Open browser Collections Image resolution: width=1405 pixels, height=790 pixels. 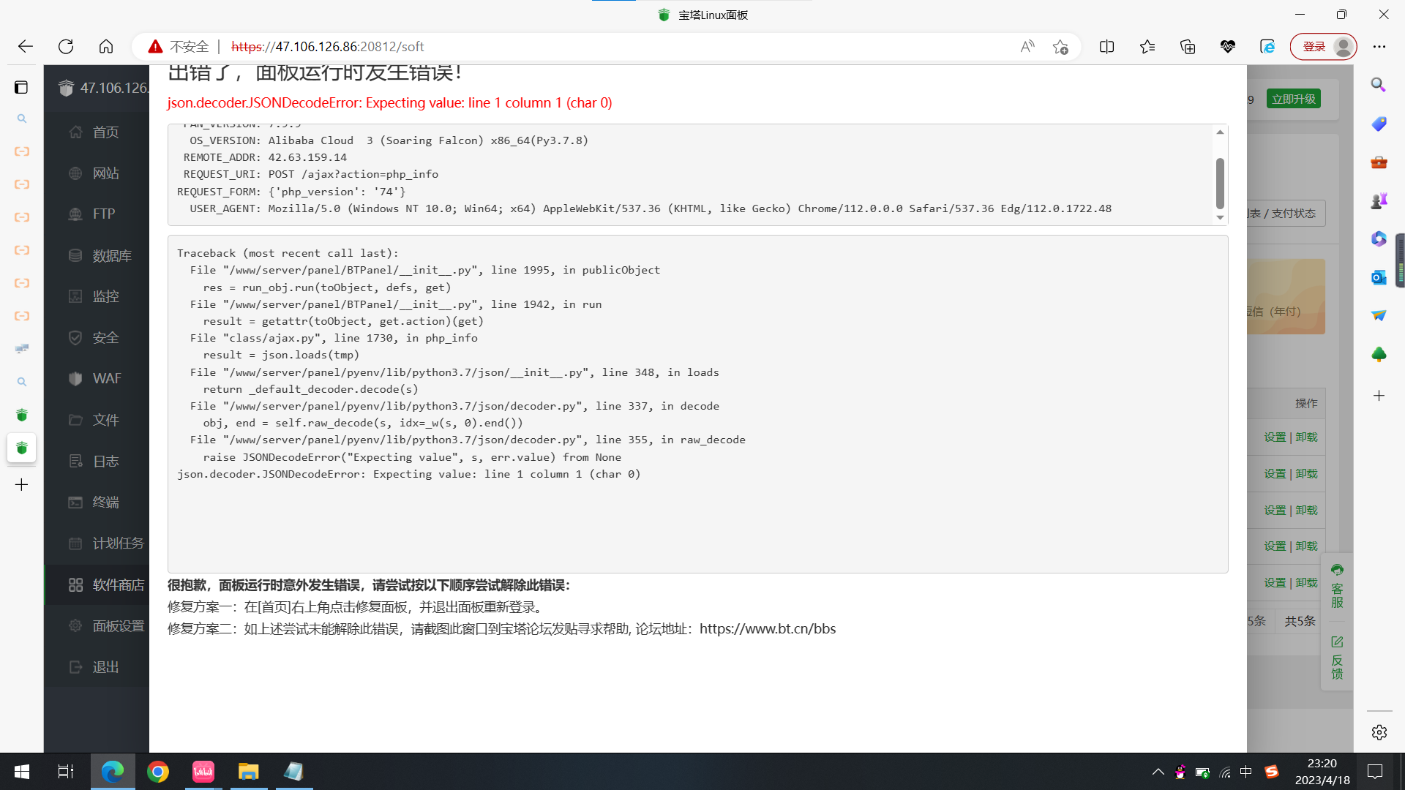pos(1188,47)
